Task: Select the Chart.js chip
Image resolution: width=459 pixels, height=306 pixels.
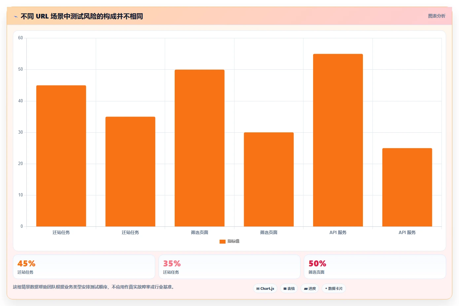Action: coord(265,289)
